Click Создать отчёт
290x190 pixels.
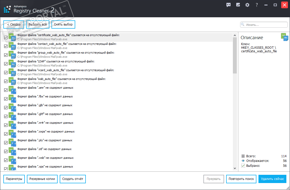click(x=73, y=179)
